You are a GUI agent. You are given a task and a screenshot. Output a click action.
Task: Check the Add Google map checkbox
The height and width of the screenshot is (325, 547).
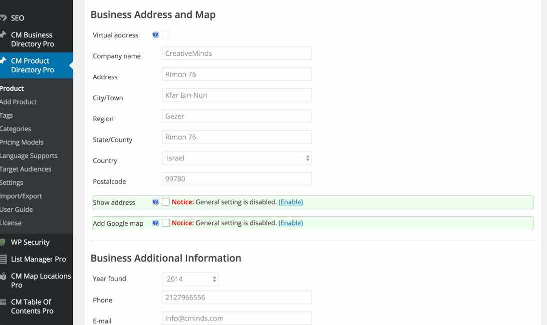click(x=166, y=223)
